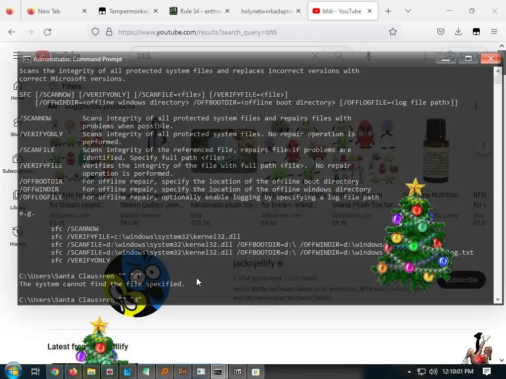This screenshot has height=379, width=506.
Task: Open 7-Zip from the taskbar
Action: (238, 372)
